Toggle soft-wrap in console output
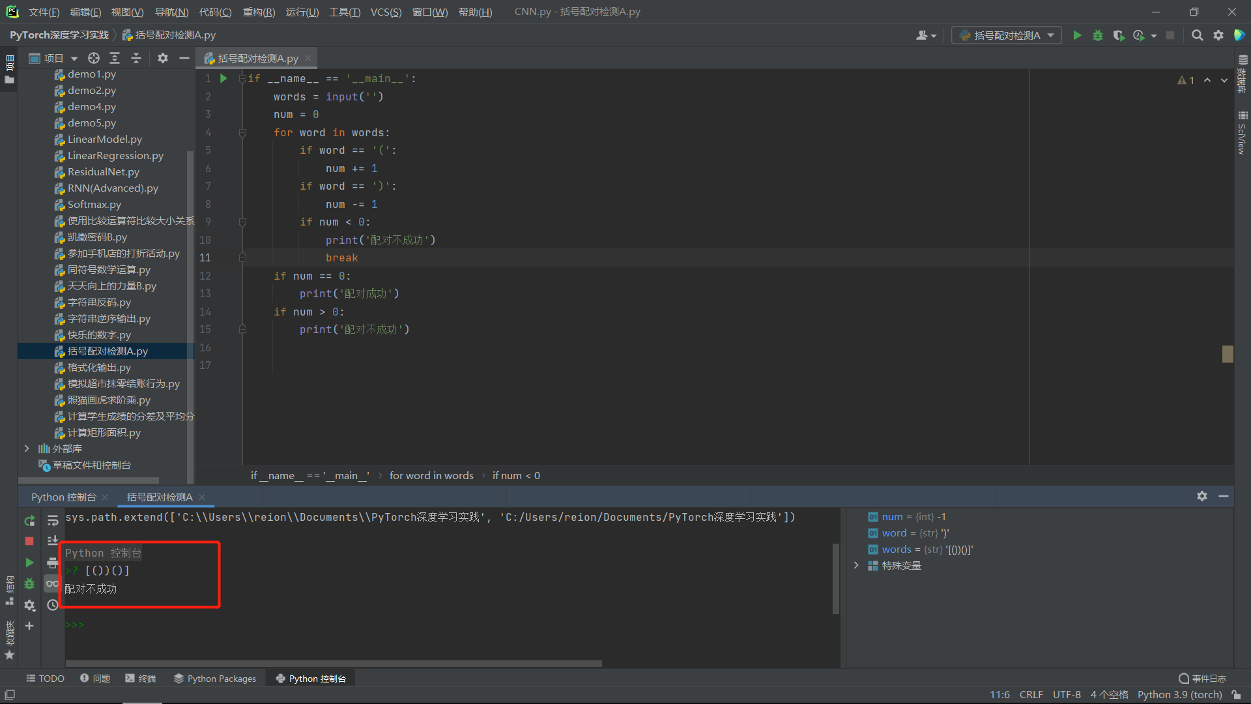The height and width of the screenshot is (704, 1251). click(53, 521)
